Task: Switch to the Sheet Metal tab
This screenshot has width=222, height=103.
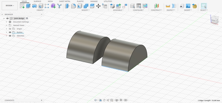Action: pos(65,1)
